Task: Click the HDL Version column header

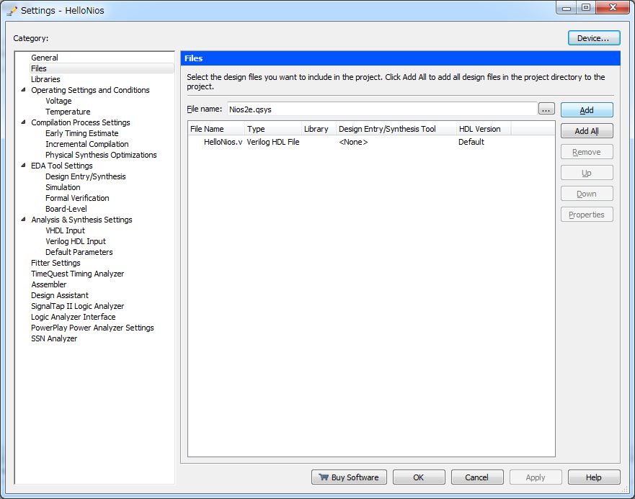Action: (x=484, y=129)
